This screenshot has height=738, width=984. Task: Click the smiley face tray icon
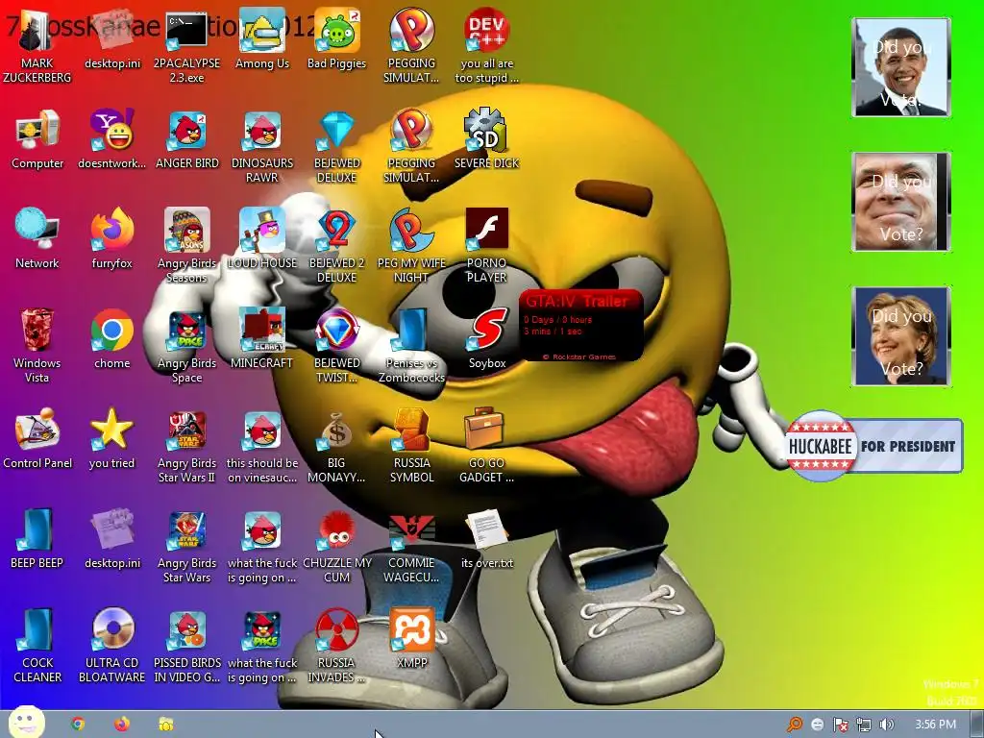817,725
